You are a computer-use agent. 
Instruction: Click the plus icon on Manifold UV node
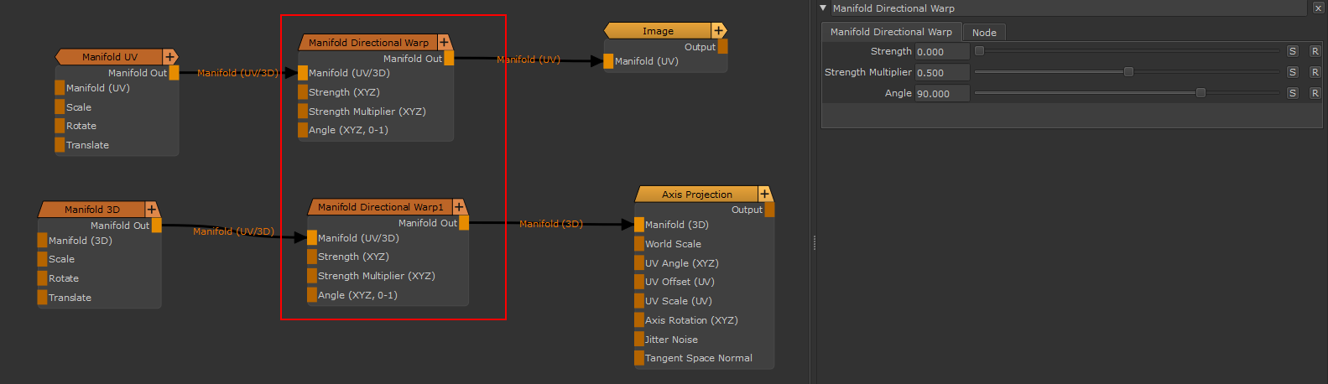pos(169,57)
